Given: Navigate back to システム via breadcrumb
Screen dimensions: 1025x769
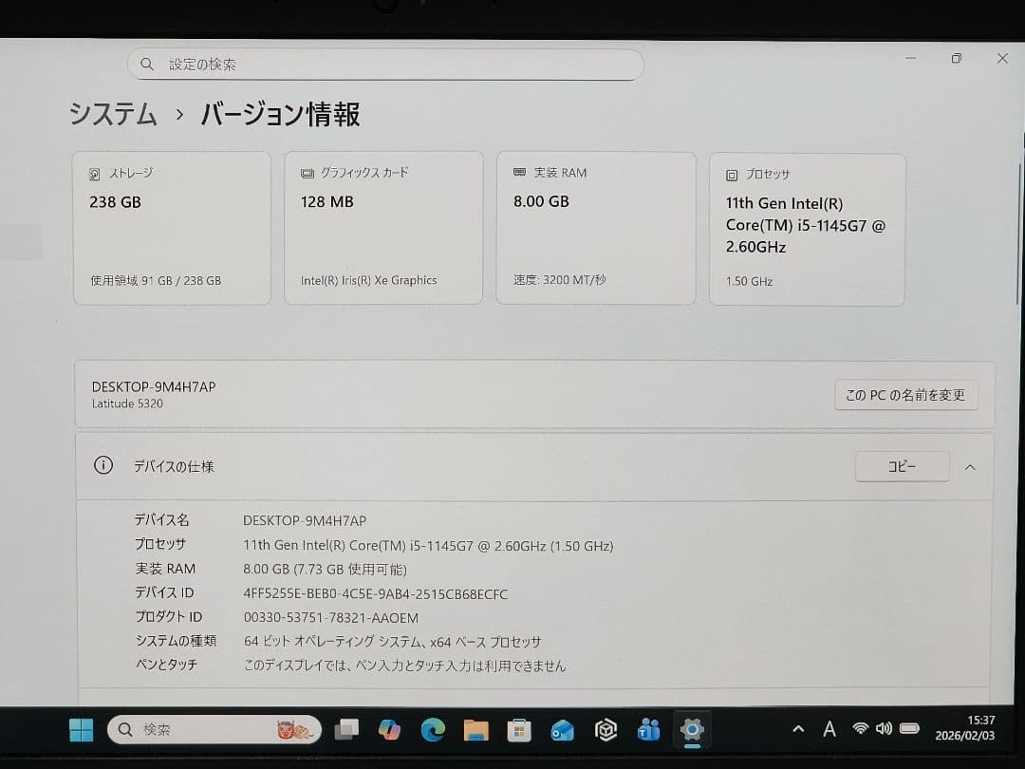Looking at the screenshot, I should tap(113, 114).
